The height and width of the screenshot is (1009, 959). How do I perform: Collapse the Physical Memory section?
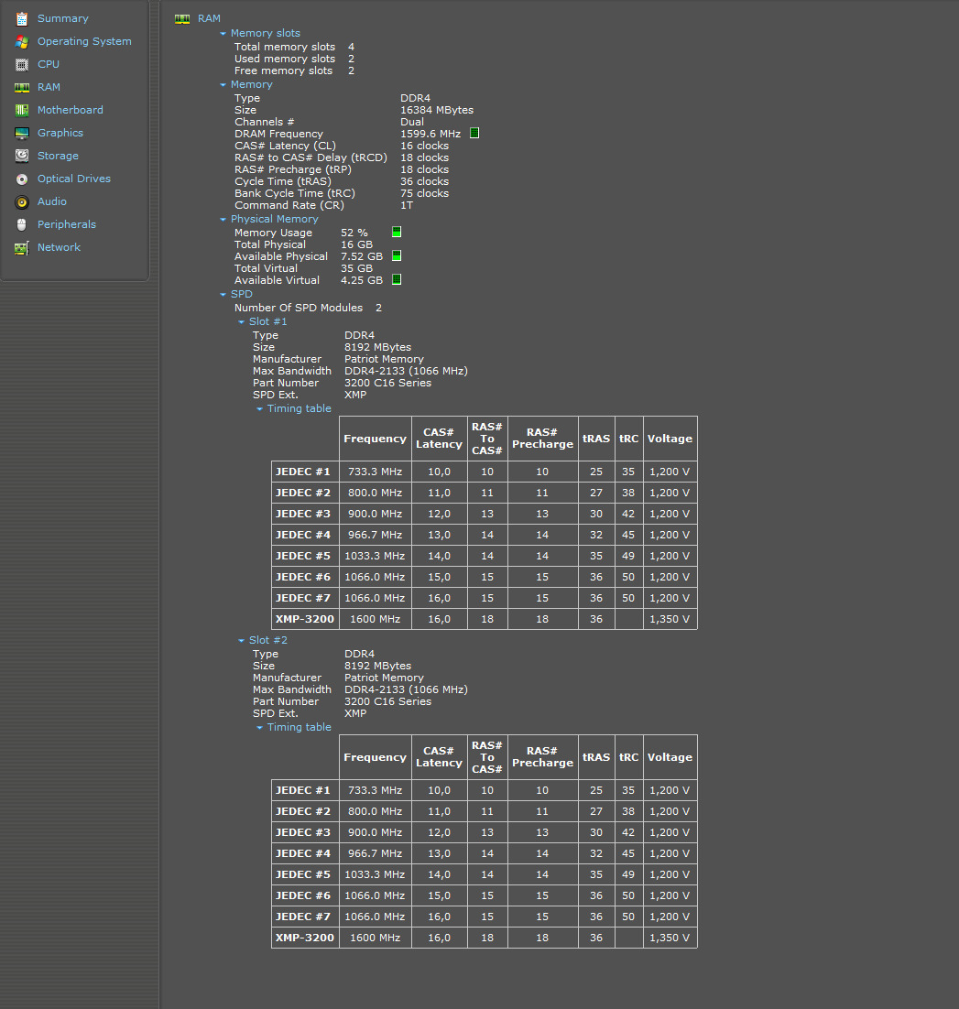[223, 220]
